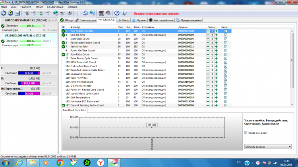298x167 pixels.
Task: Select the Airflow Temperature attribute row
Action: pyautogui.click(x=146, y=82)
